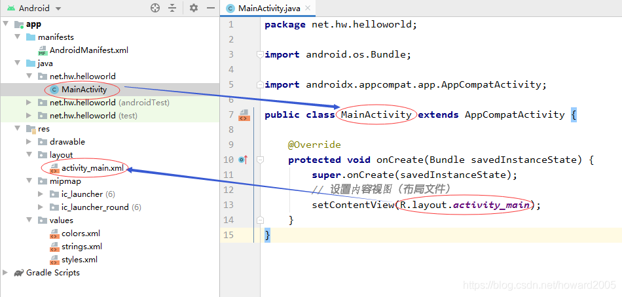Screen dimensions: 622x297
Task: Click import android.os.Bundle line
Action: pyautogui.click(x=338, y=55)
